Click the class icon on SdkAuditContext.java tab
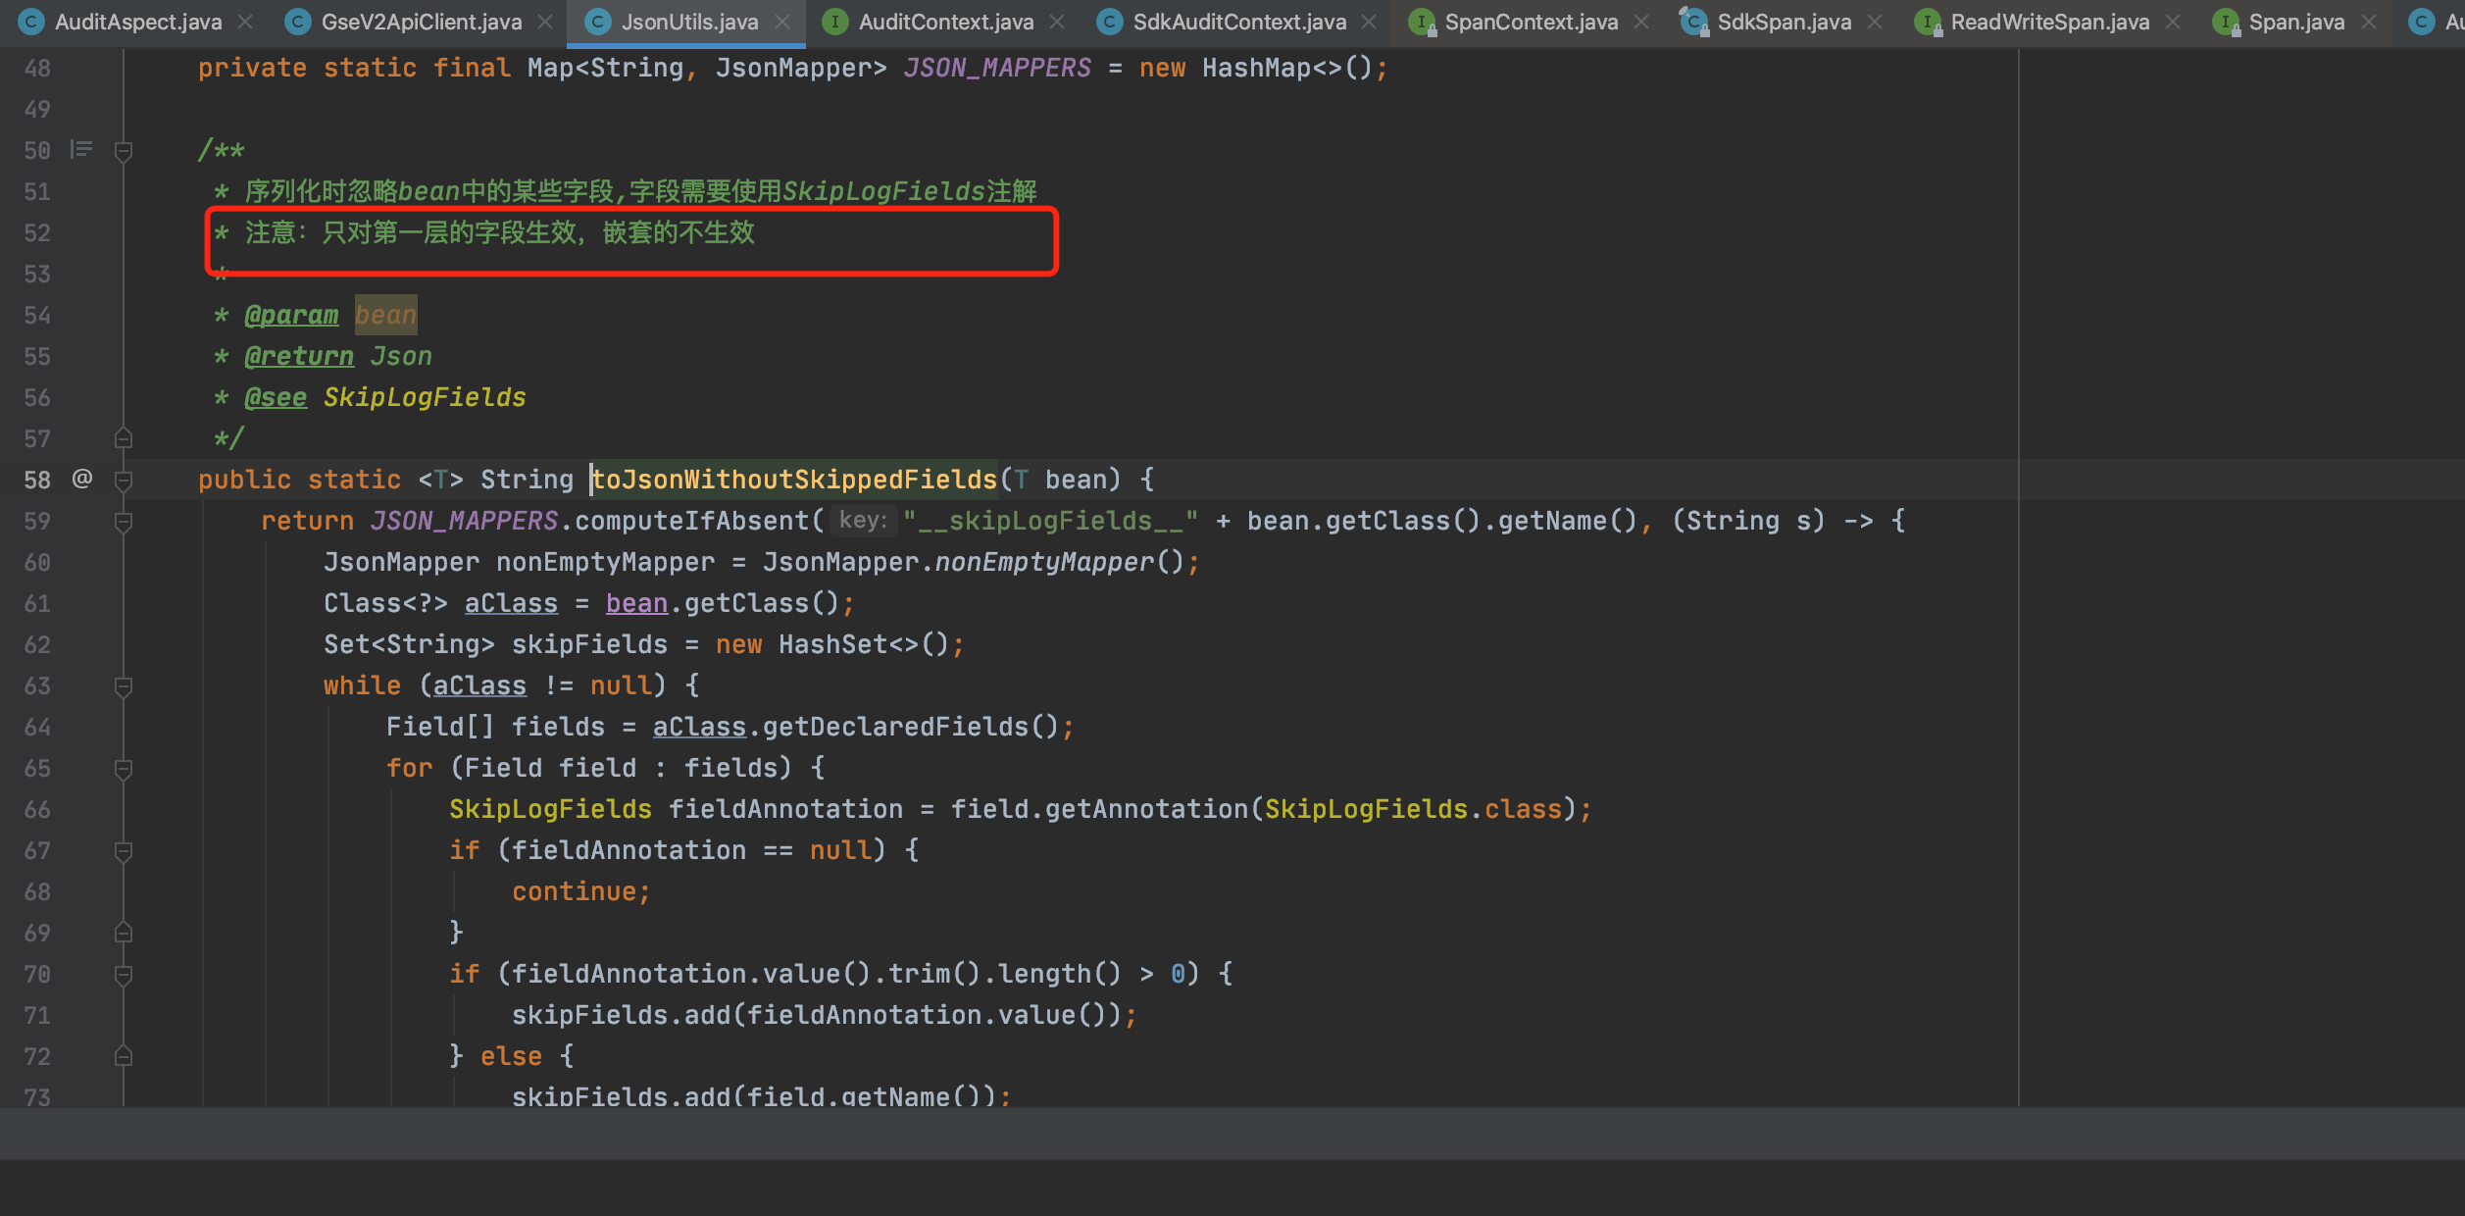This screenshot has height=1216, width=2465. 1108,21
